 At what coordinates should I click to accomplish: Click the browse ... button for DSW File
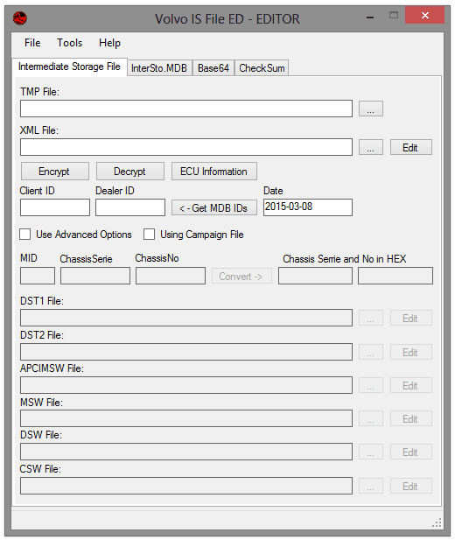click(x=371, y=452)
